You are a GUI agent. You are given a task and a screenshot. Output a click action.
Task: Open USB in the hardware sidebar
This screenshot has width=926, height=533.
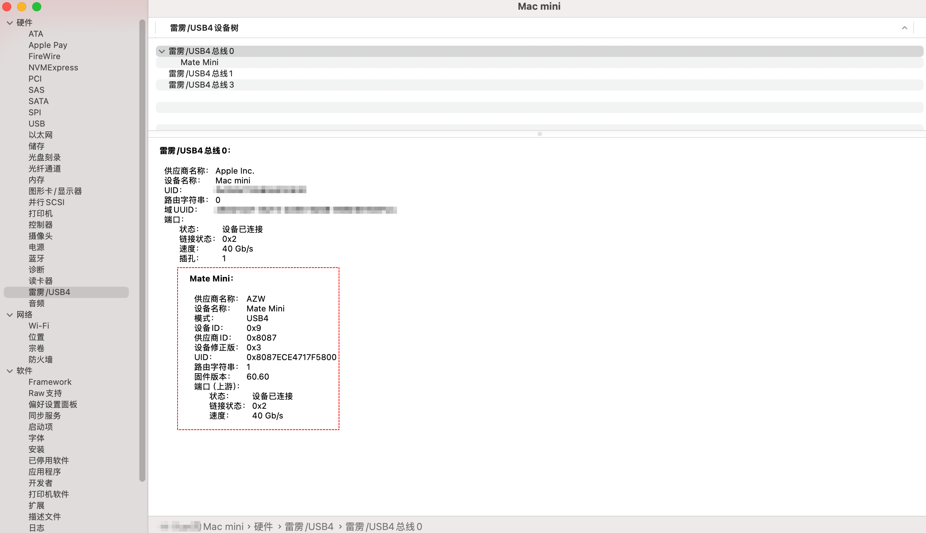click(37, 124)
